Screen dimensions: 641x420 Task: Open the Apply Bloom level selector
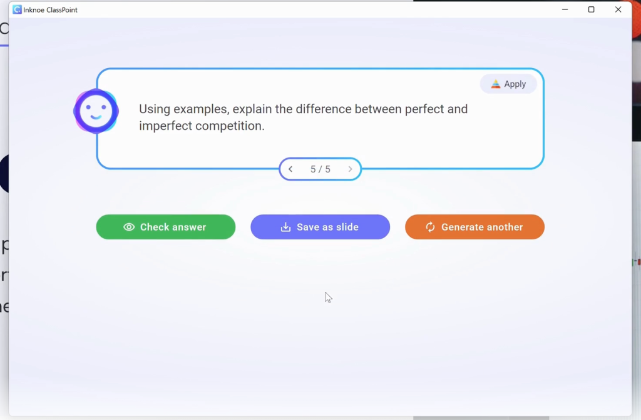[x=508, y=84]
